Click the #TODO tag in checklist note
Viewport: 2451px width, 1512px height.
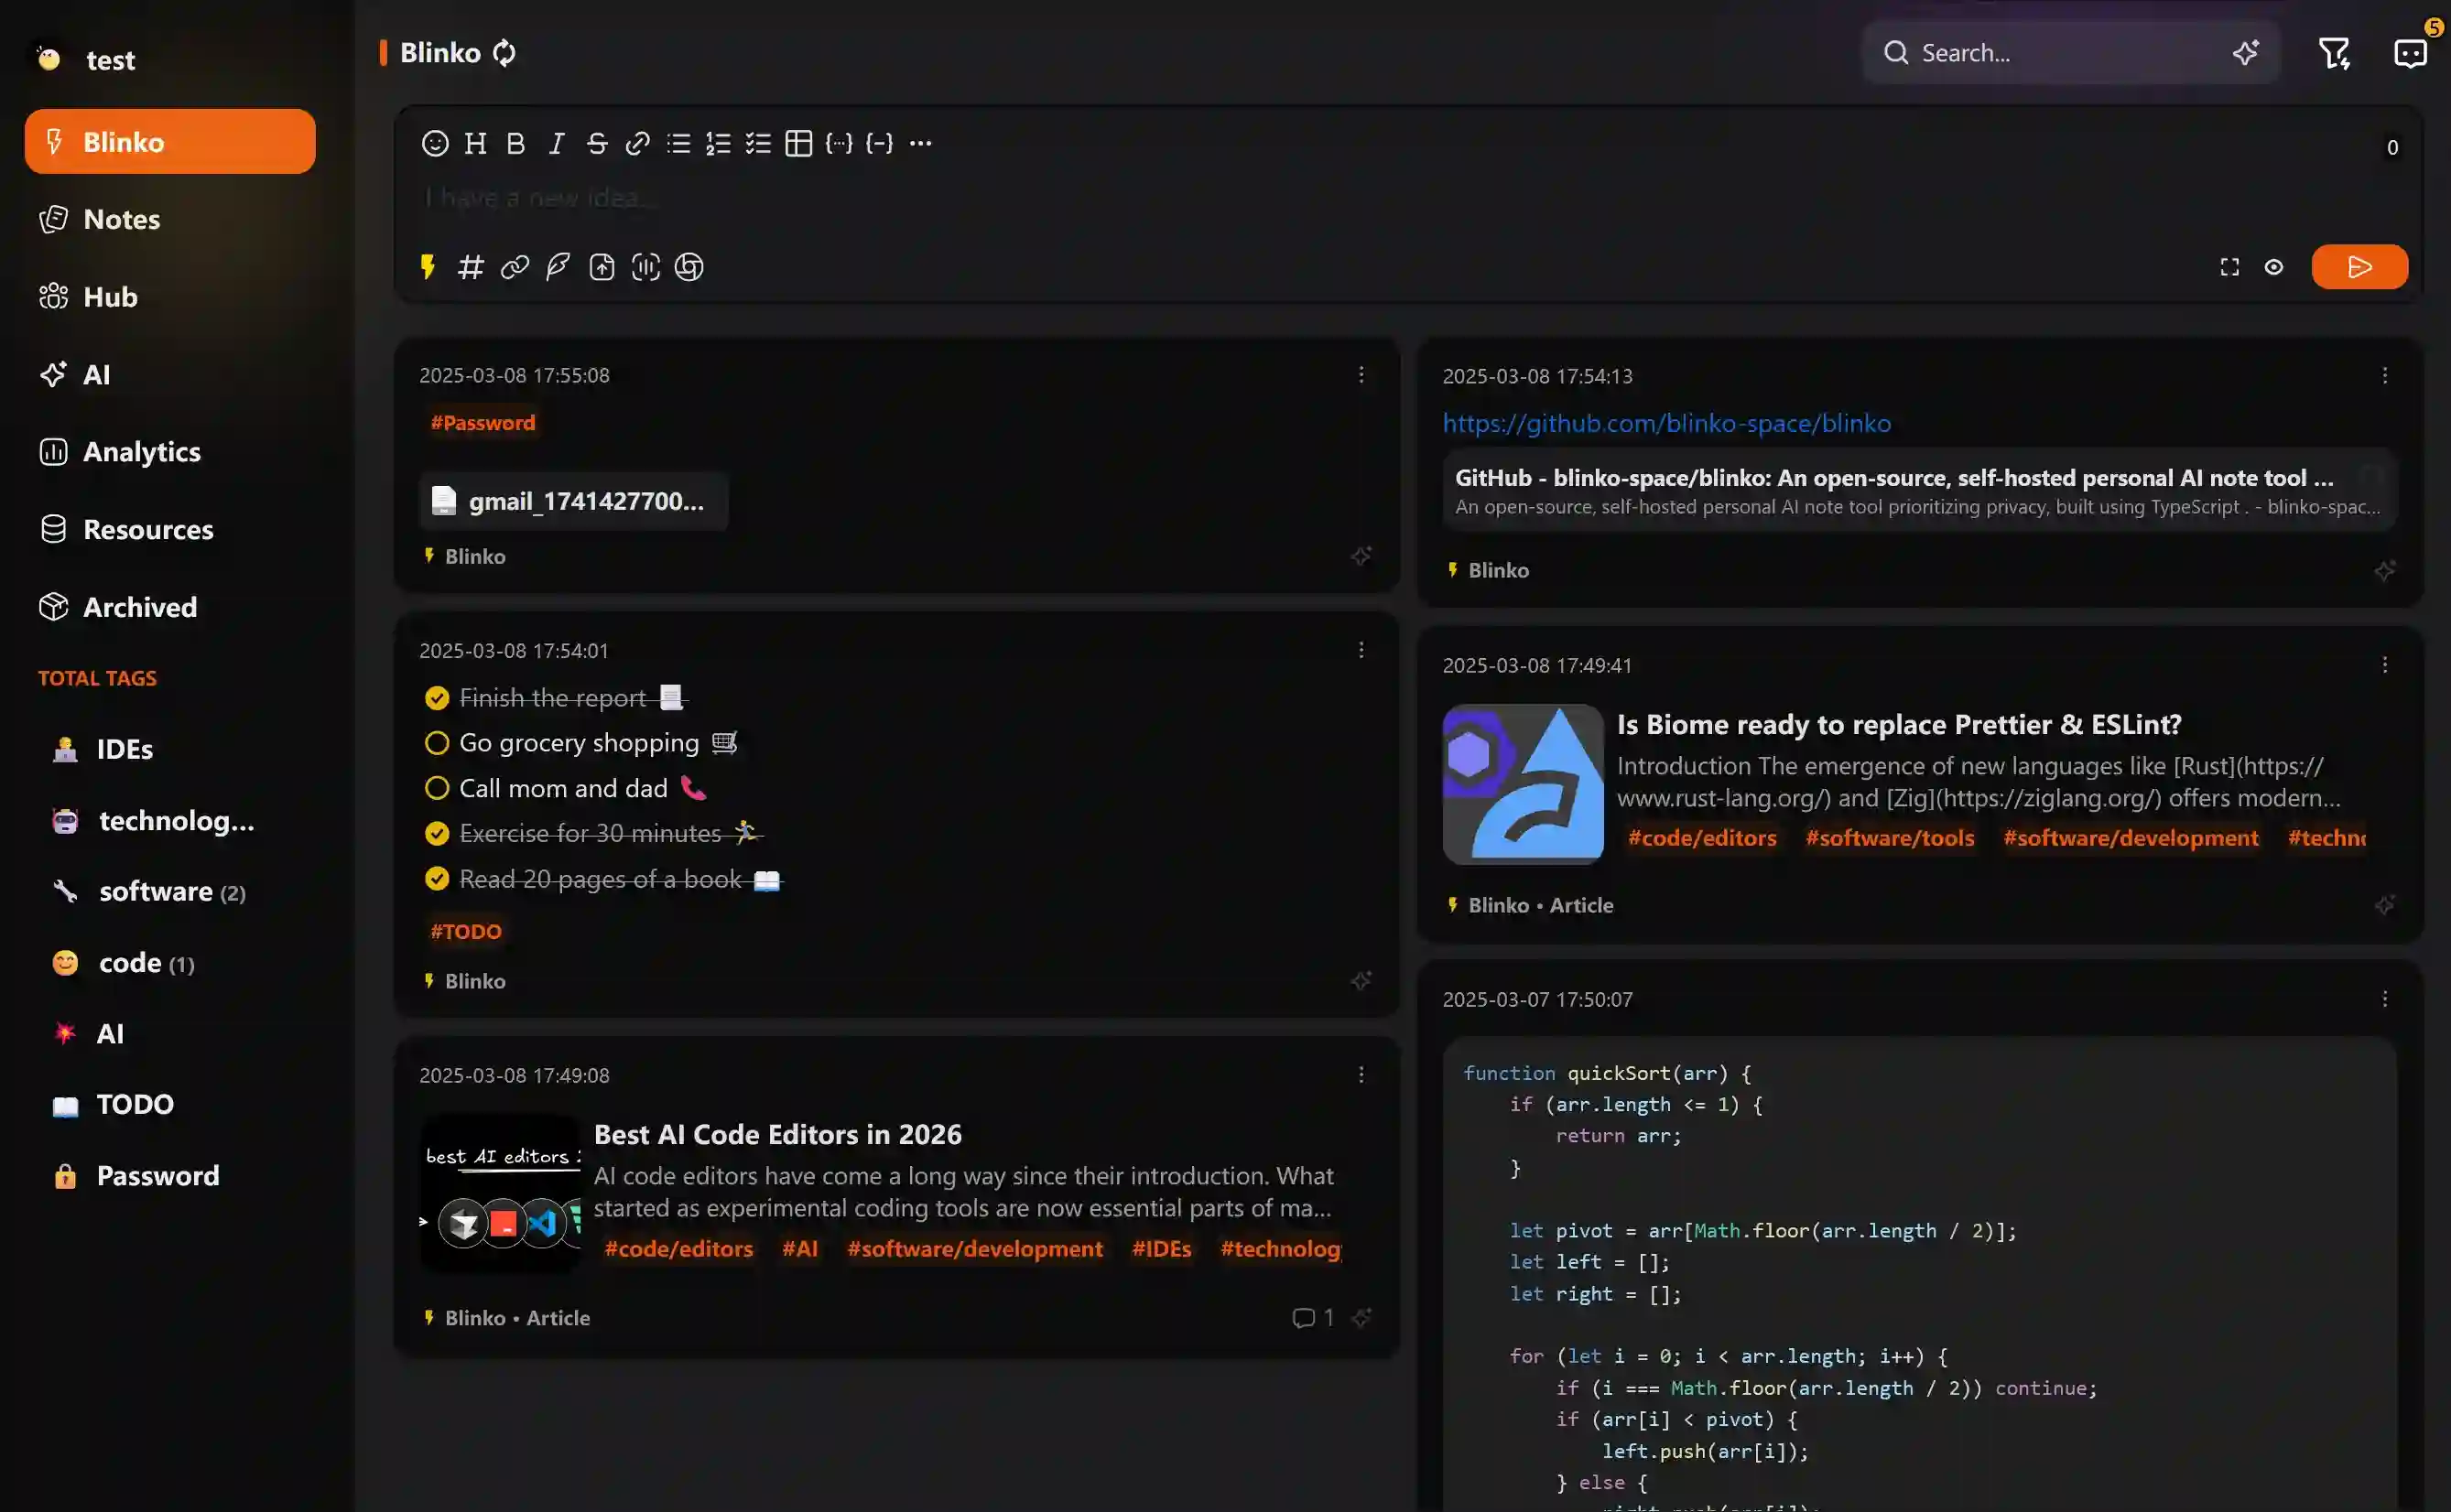[465, 931]
